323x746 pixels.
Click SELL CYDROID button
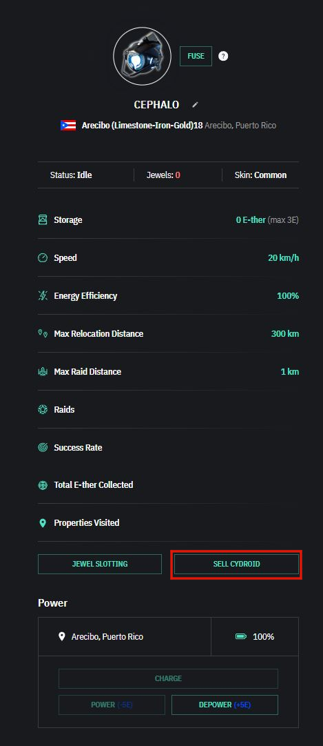click(236, 565)
